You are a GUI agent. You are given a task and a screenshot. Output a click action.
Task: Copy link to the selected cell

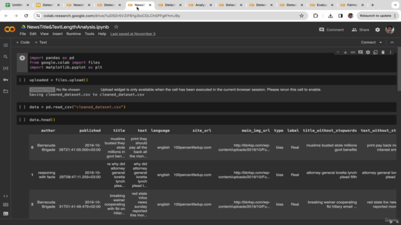353,52
